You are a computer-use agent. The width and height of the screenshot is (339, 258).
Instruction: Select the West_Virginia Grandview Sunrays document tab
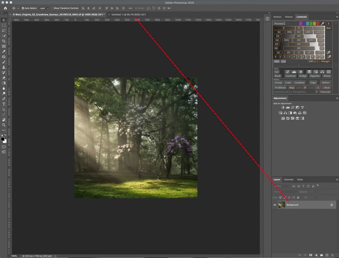(58, 15)
